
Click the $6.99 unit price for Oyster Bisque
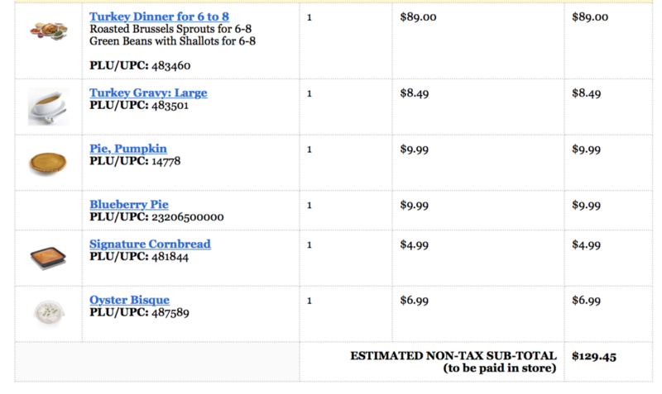(x=415, y=301)
